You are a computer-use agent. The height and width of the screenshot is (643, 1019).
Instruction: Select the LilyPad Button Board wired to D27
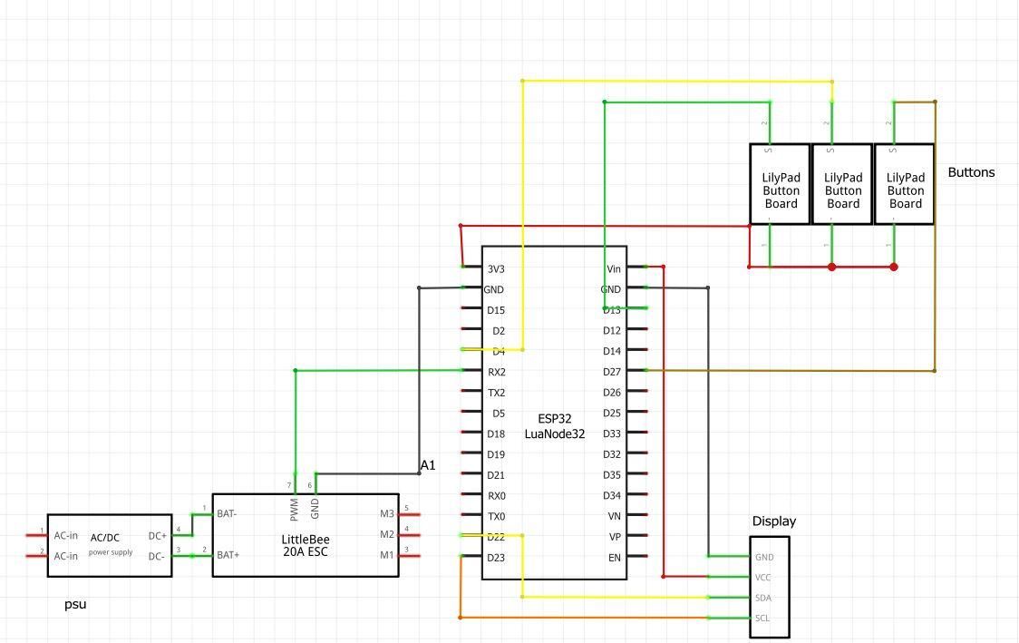[x=905, y=184]
